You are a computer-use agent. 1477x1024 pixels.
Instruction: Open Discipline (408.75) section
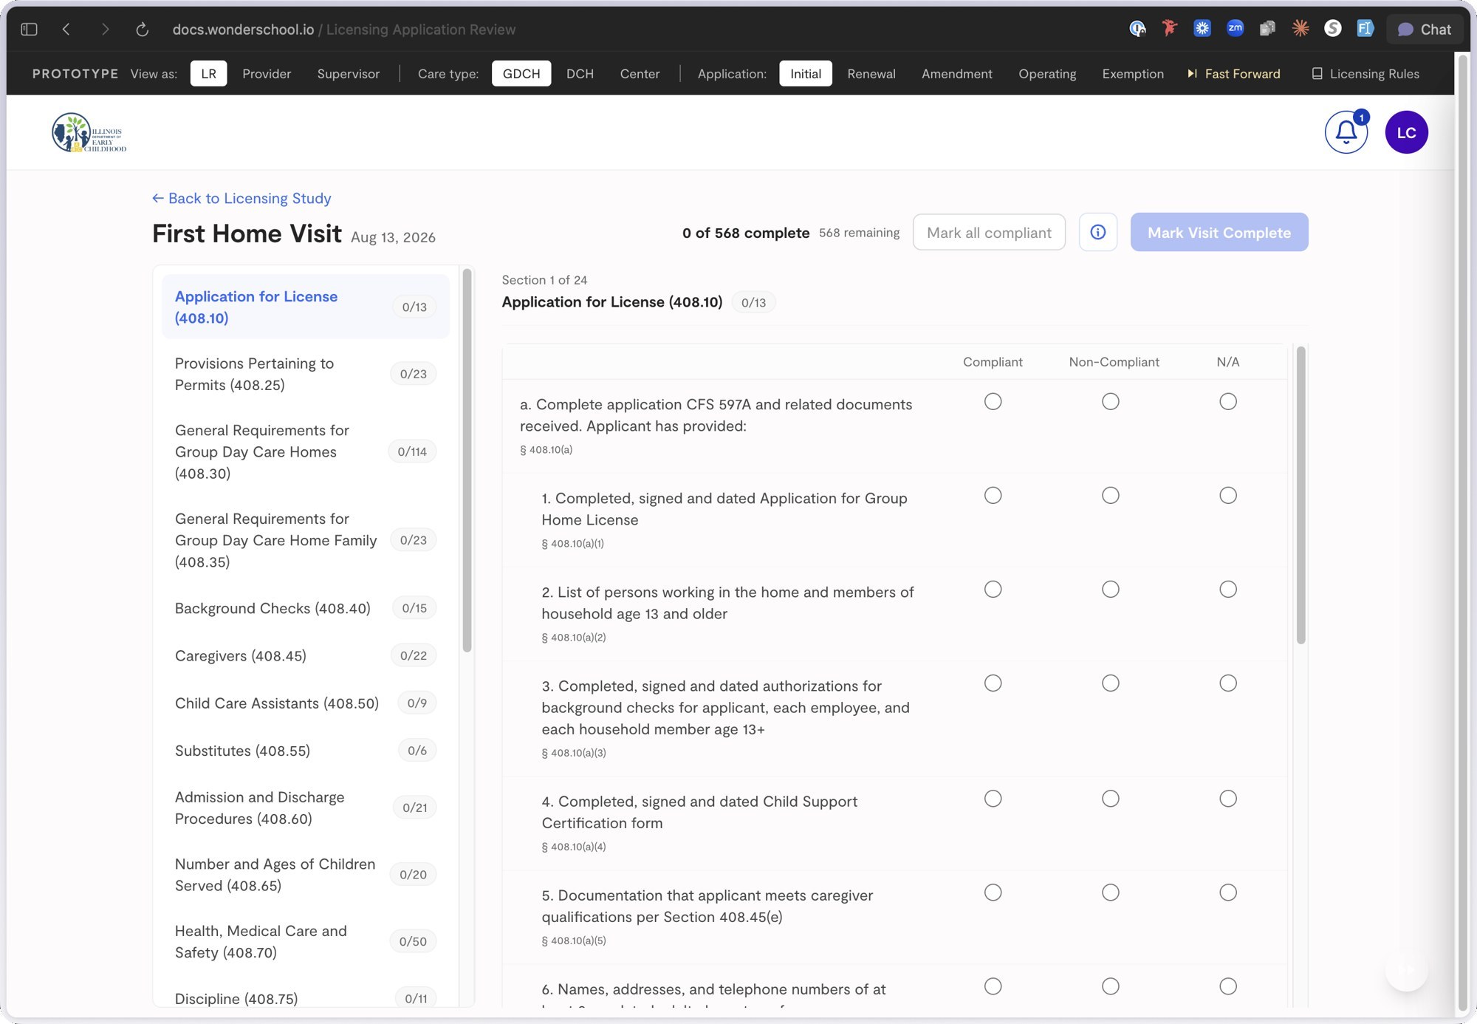pos(305,998)
